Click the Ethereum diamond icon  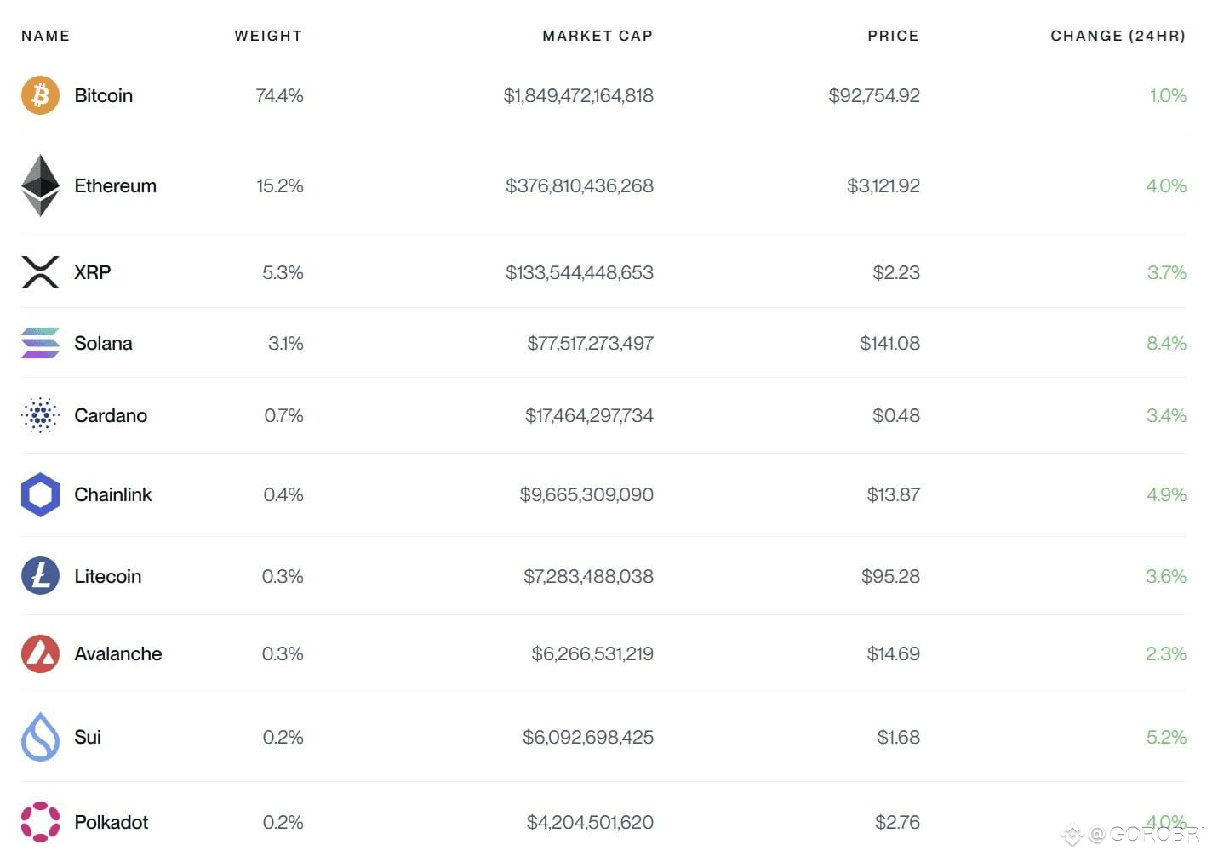(40, 185)
